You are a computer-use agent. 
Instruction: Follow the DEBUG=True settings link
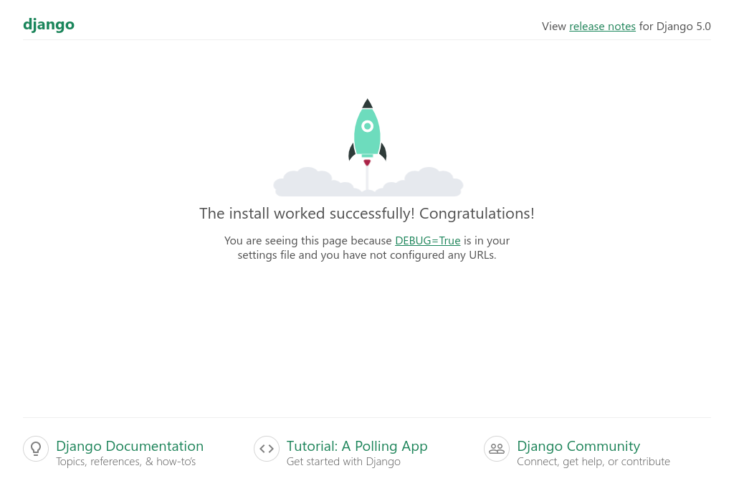click(427, 241)
